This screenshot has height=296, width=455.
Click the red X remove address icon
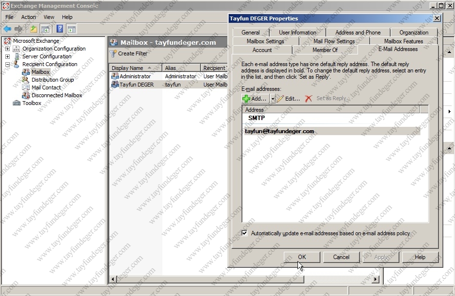tap(309, 99)
